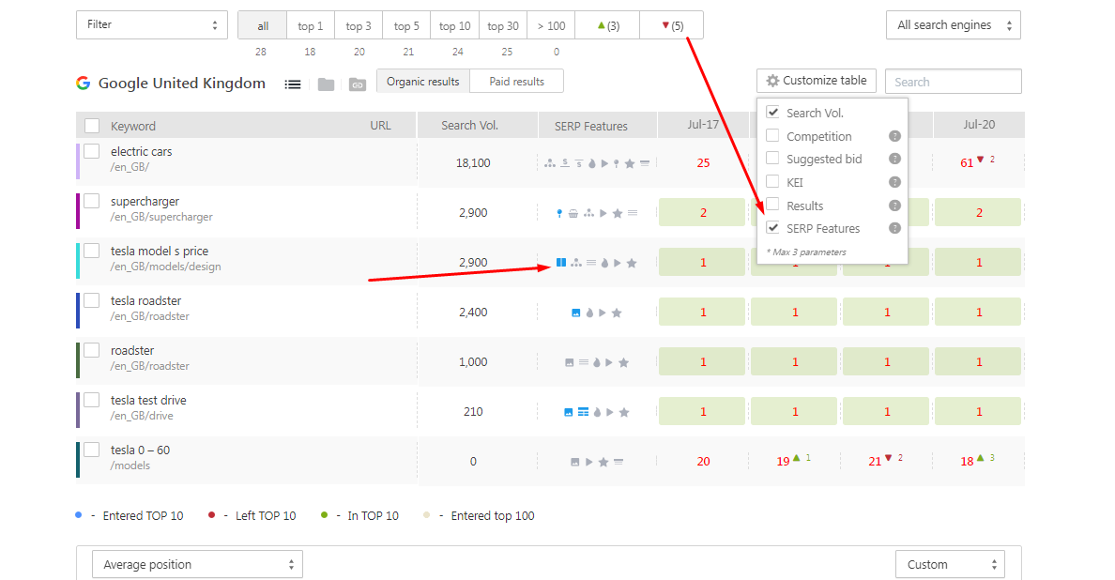Check the box for tesla test drive keyword

pos(92,400)
